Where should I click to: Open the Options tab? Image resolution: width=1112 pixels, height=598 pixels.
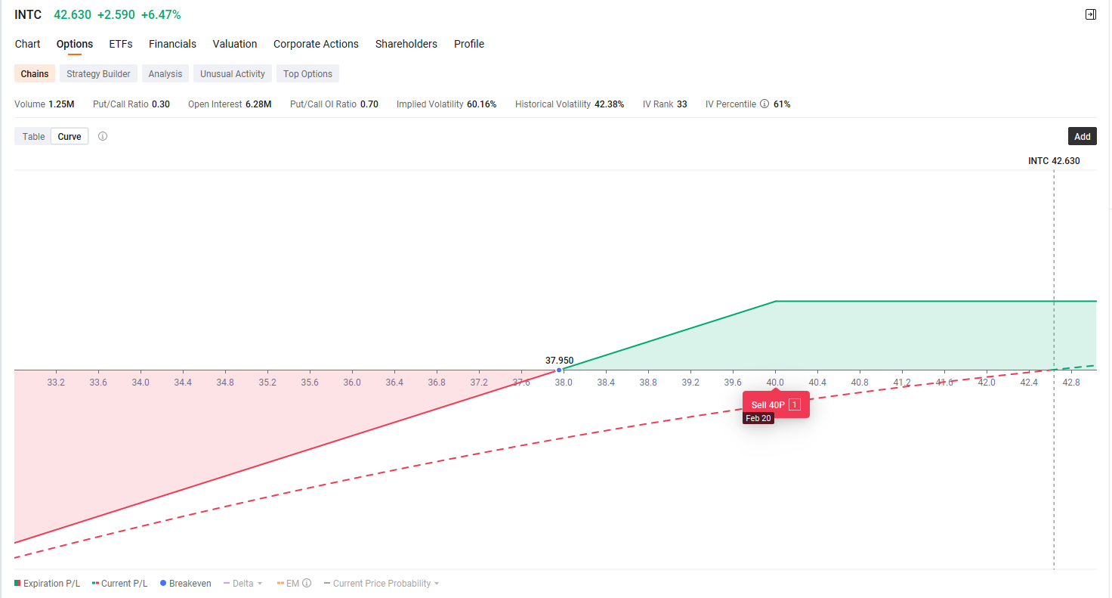click(75, 44)
